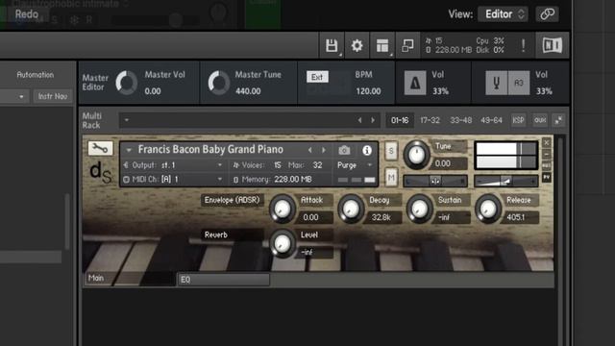Click the Instr Nav button
The width and height of the screenshot is (615, 346).
tap(53, 96)
